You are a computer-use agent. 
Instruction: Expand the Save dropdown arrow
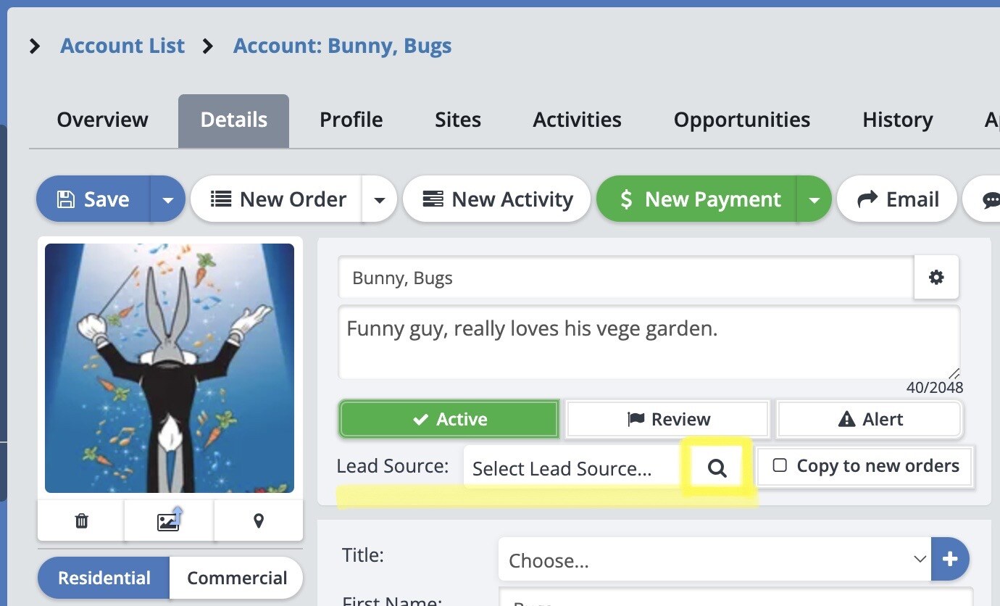point(168,199)
